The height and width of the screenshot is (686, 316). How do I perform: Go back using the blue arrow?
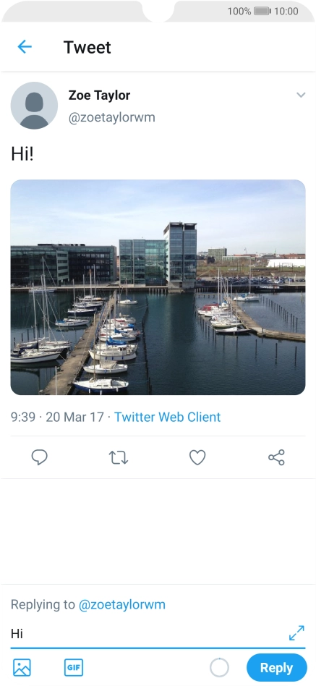(25, 47)
